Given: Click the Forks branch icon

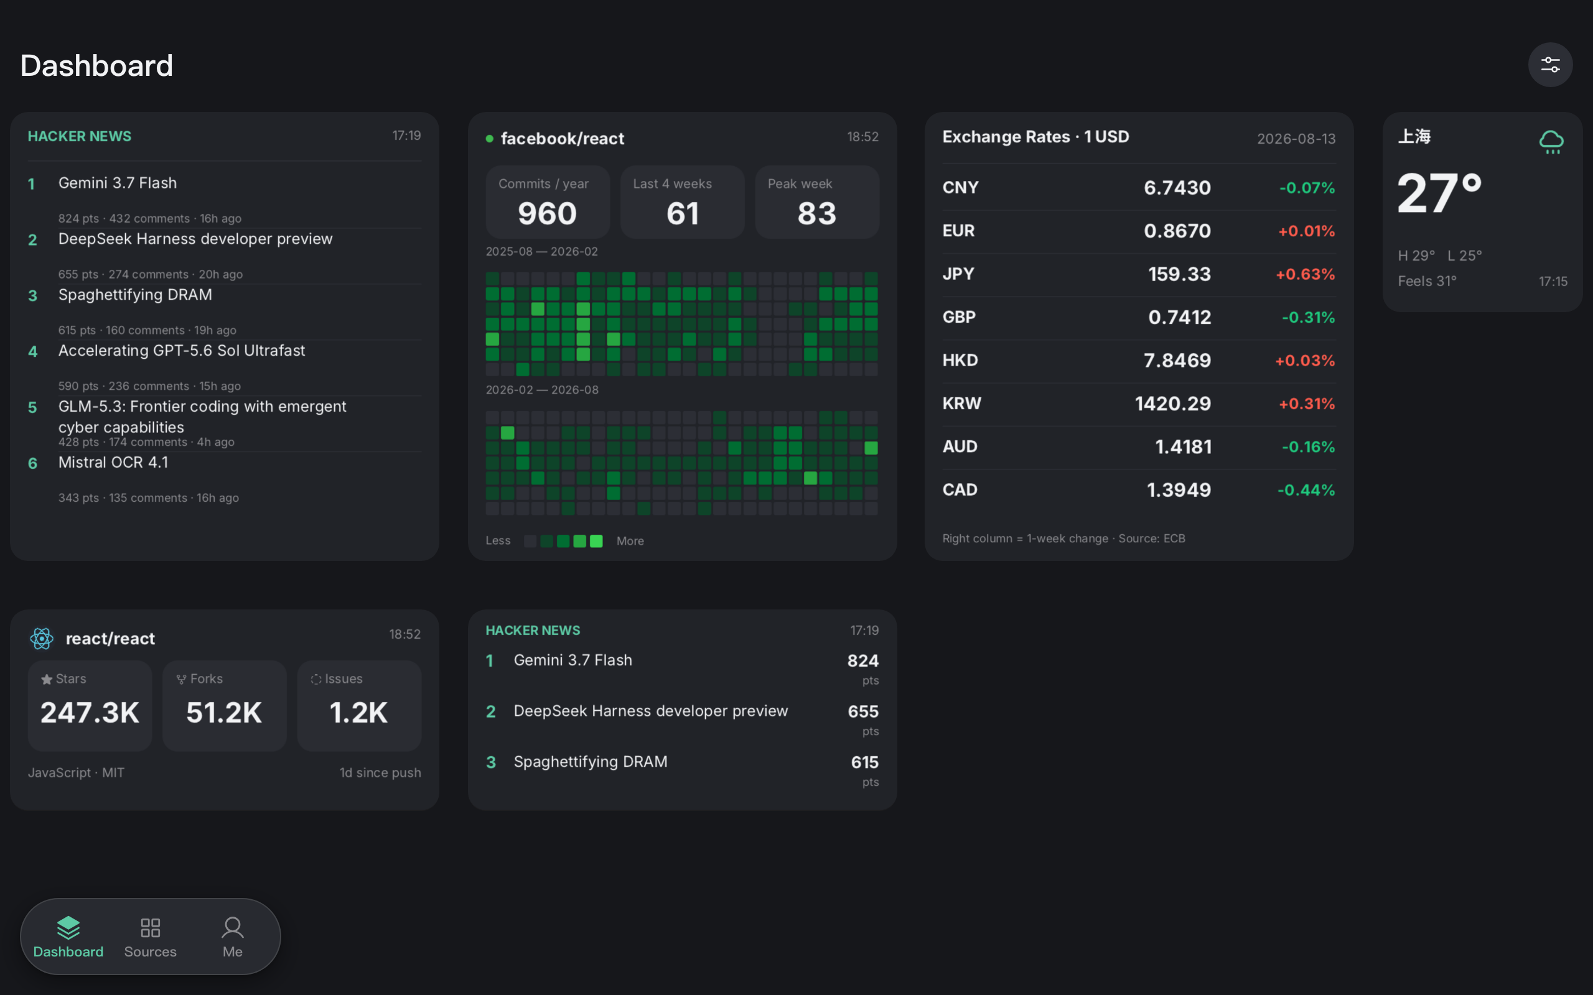Looking at the screenshot, I should click(182, 679).
